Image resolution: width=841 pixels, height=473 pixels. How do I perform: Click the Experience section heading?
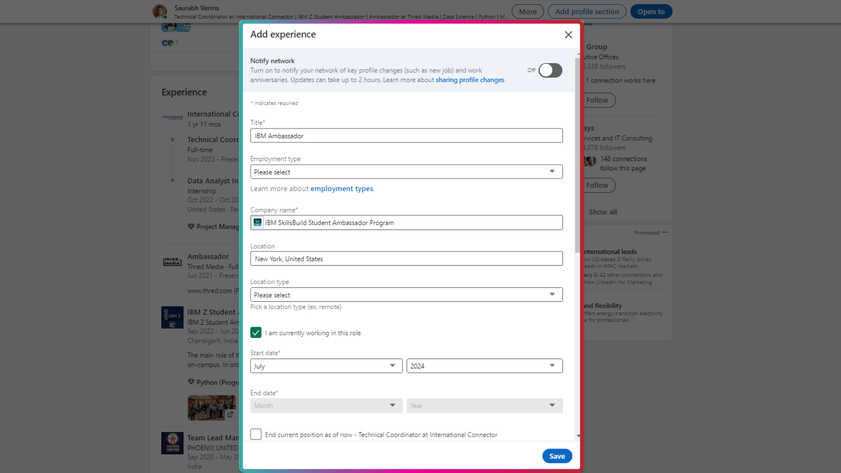coord(184,92)
